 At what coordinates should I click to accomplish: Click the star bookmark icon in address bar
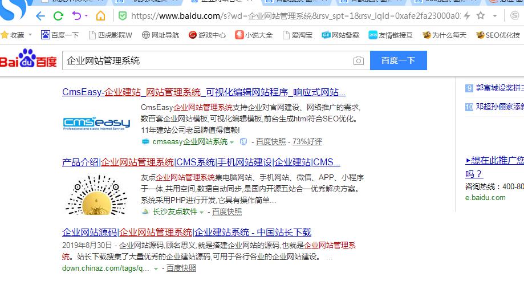(481, 15)
